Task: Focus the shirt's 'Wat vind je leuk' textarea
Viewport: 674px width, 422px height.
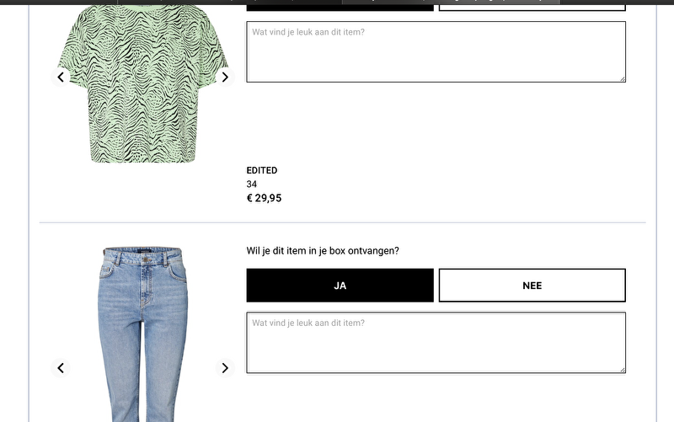Action: tap(436, 51)
